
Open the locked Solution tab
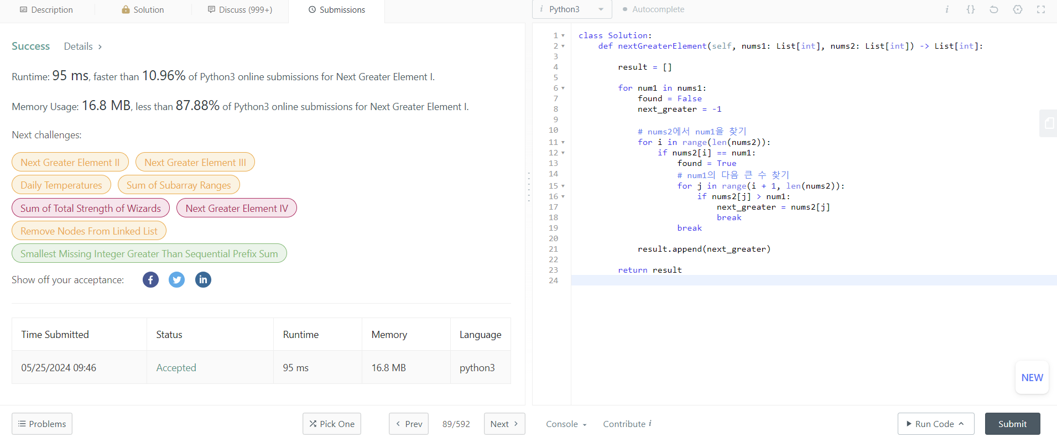143,10
